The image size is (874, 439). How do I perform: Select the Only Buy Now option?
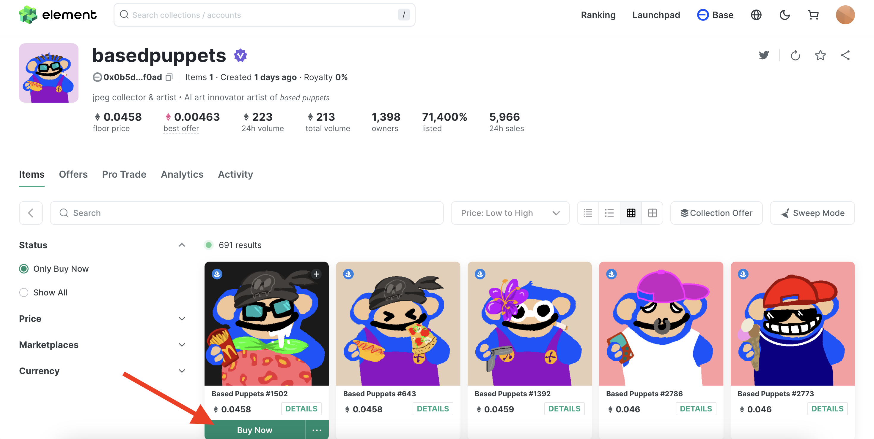tap(24, 269)
